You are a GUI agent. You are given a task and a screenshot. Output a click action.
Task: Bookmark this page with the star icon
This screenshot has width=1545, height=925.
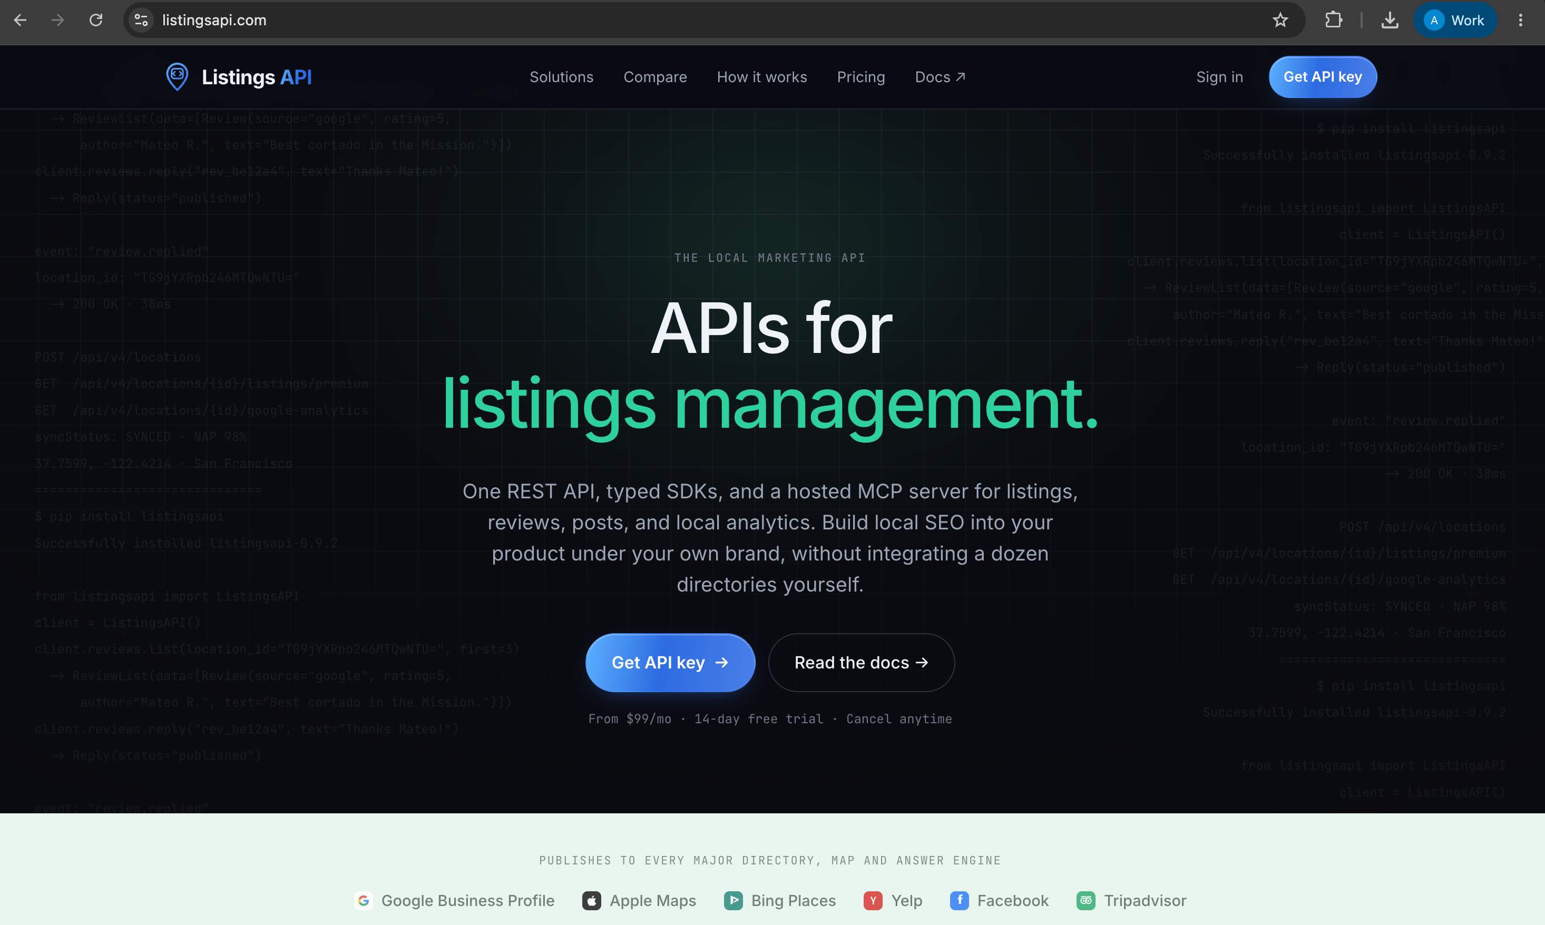point(1280,20)
